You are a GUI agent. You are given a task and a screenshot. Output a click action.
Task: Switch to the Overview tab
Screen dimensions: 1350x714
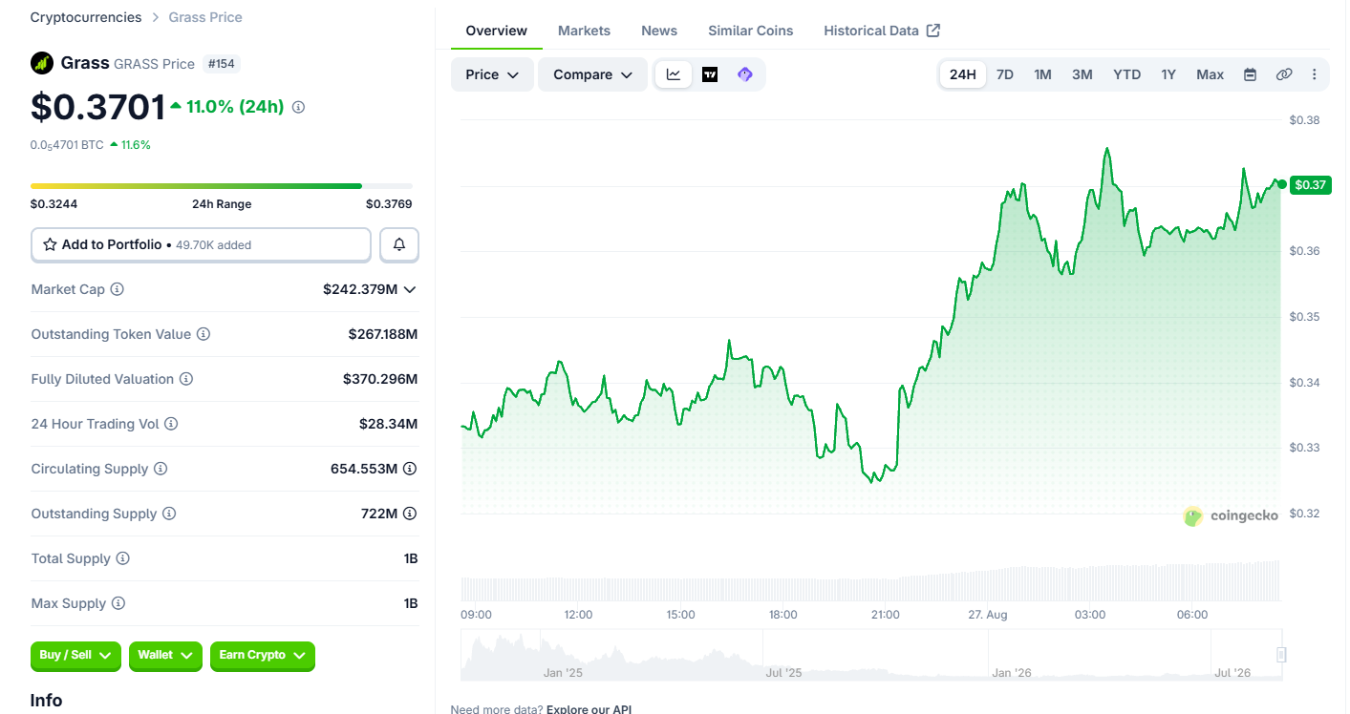497,31
